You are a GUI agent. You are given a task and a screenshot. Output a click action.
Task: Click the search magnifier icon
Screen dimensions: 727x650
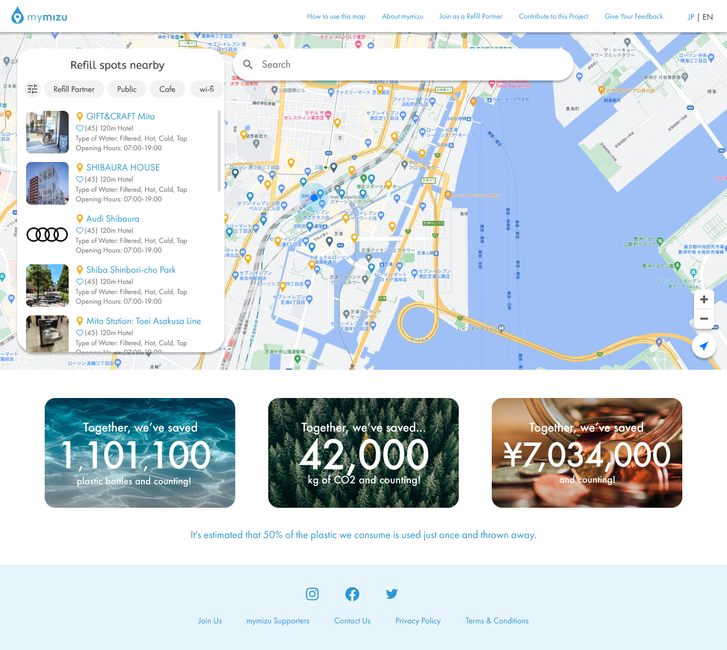(248, 64)
